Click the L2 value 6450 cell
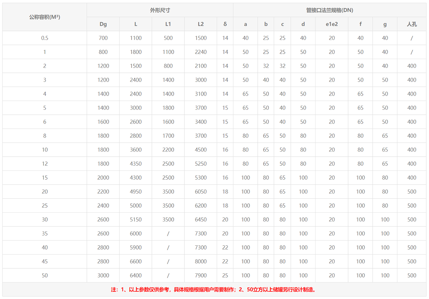This screenshot has width=429, height=299. click(201, 220)
